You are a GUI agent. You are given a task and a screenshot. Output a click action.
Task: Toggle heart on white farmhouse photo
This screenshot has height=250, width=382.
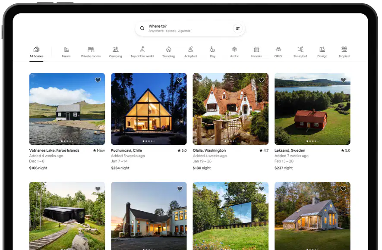(180, 189)
